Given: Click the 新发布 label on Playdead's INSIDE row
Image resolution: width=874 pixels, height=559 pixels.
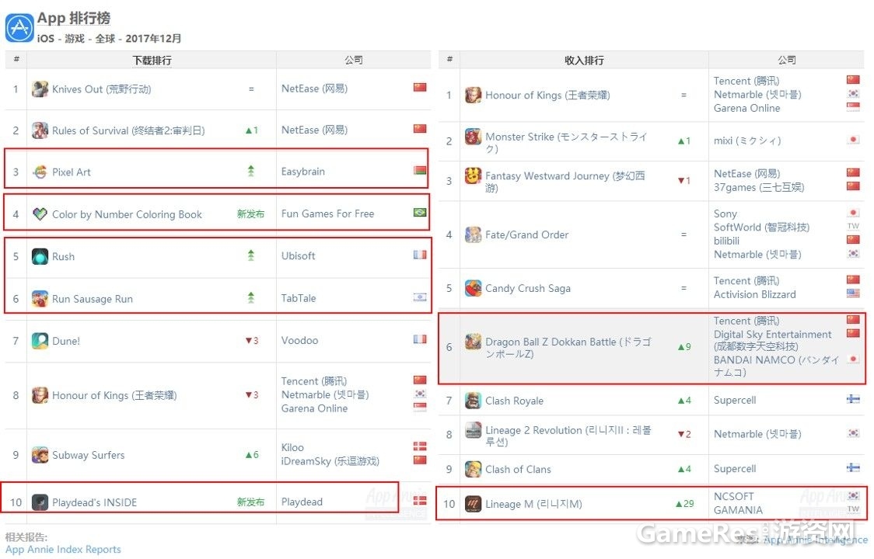Looking at the screenshot, I should [x=251, y=502].
